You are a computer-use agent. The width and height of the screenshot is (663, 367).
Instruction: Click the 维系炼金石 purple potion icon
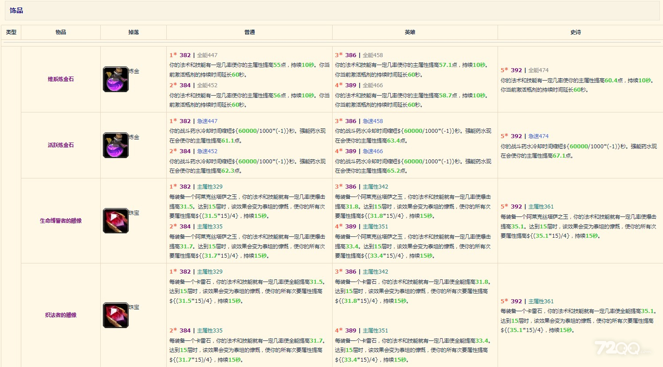[x=116, y=80]
